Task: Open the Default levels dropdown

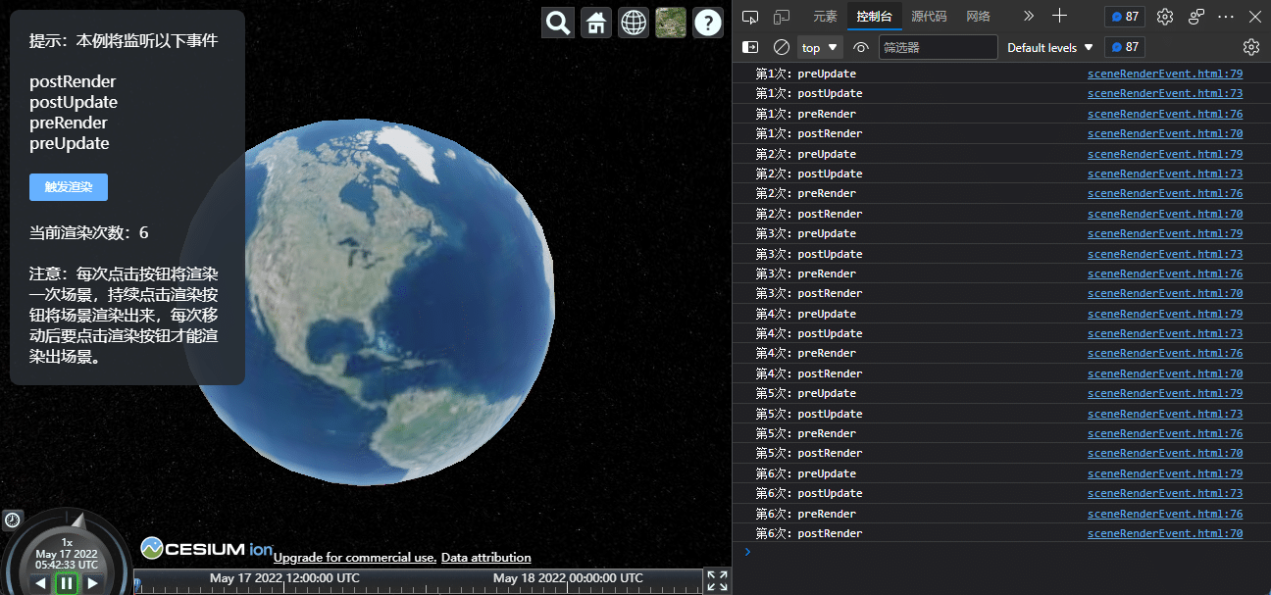Action: (1049, 47)
